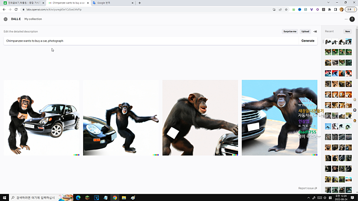Open Chrome icon in taskbar
This screenshot has height=201, width=358.
115,197
